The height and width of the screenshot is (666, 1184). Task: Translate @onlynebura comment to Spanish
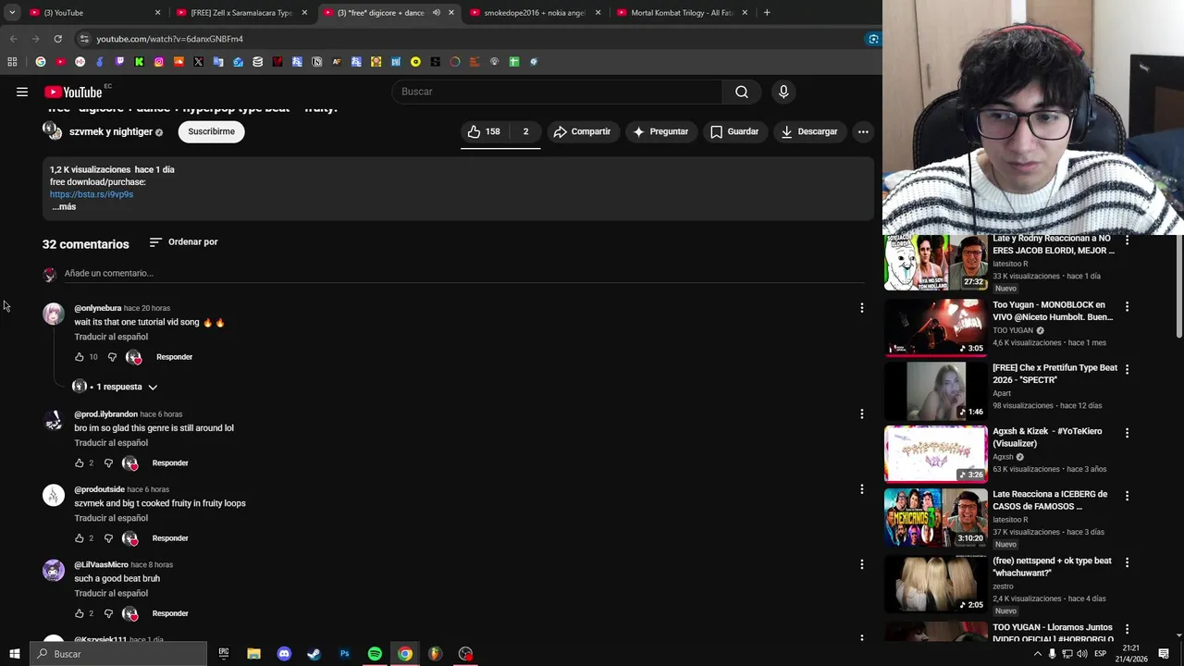pos(111,337)
